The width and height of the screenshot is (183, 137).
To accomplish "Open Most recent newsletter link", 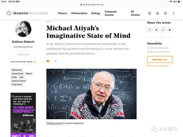I will [159, 66].
